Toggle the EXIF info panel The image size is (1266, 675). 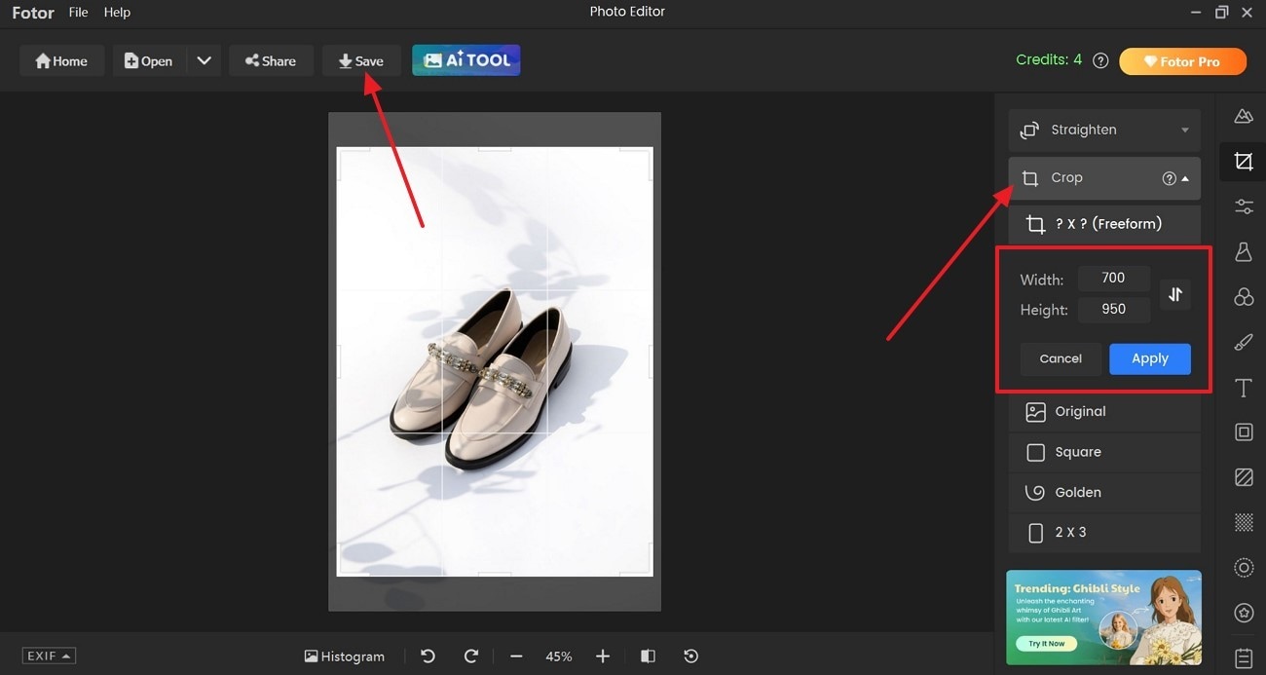pyautogui.click(x=49, y=656)
